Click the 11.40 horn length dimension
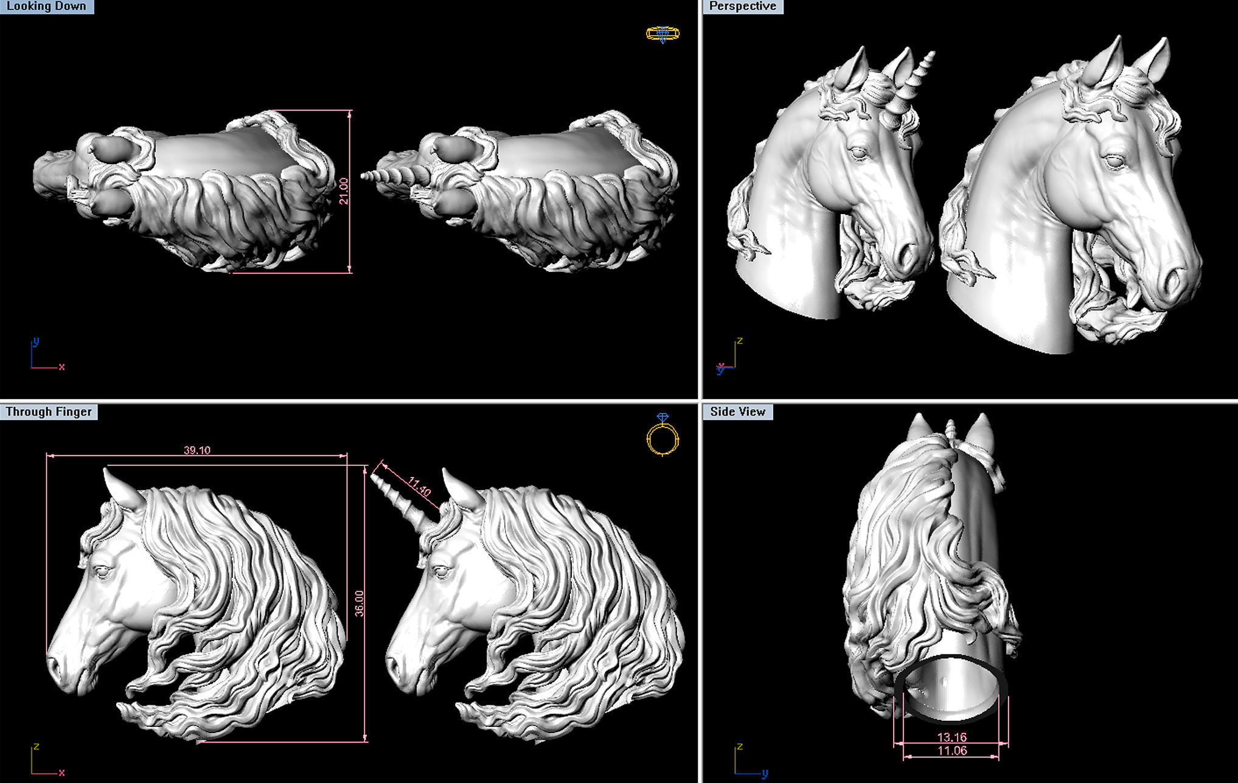This screenshot has width=1238, height=783. point(419,487)
